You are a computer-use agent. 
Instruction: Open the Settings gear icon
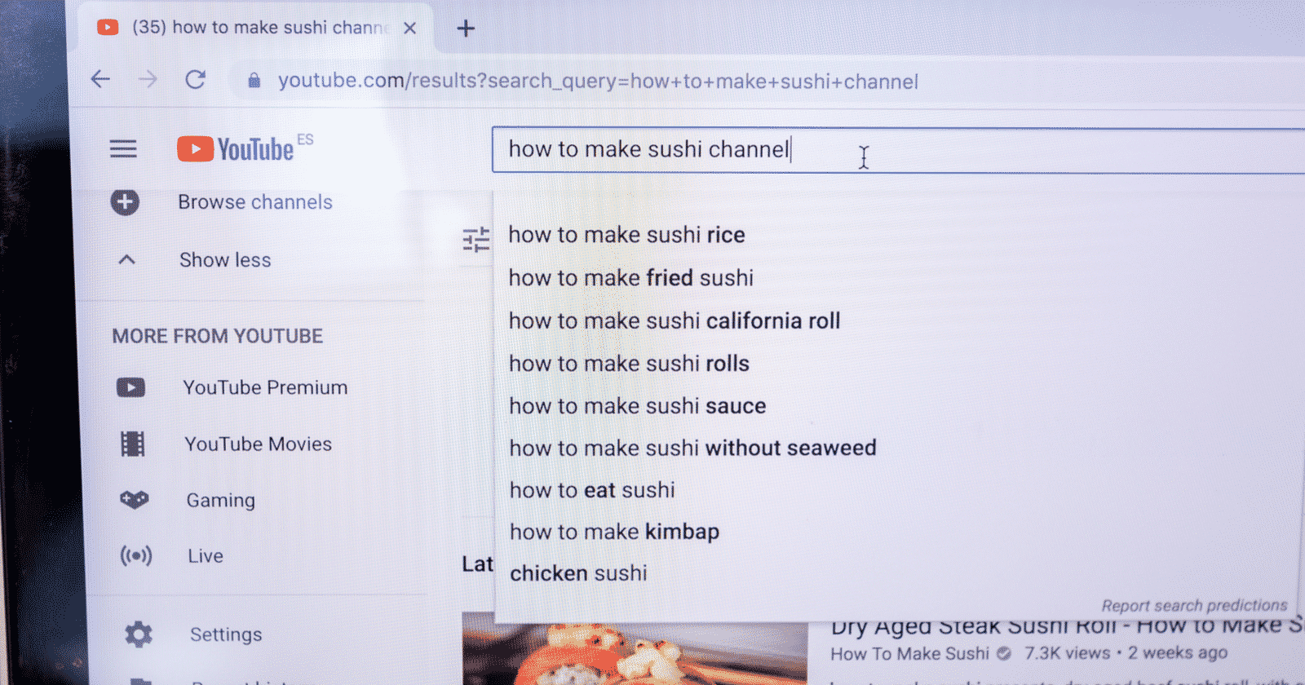[139, 634]
